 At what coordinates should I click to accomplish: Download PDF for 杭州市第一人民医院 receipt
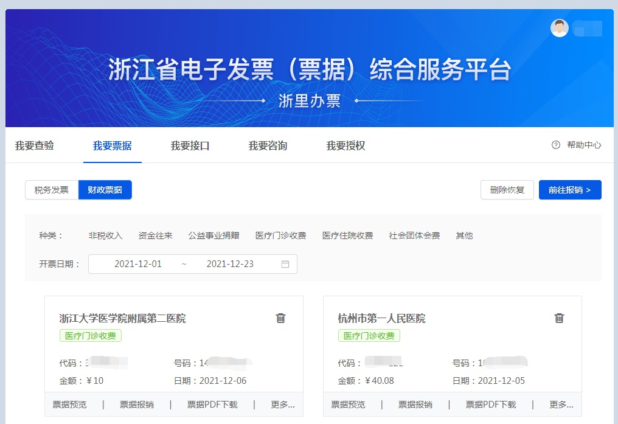click(490, 405)
